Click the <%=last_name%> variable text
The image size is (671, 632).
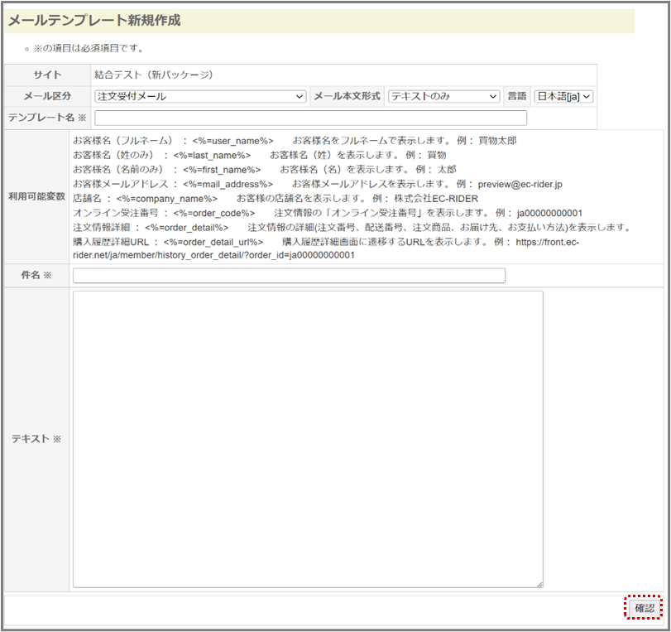pyautogui.click(x=212, y=155)
